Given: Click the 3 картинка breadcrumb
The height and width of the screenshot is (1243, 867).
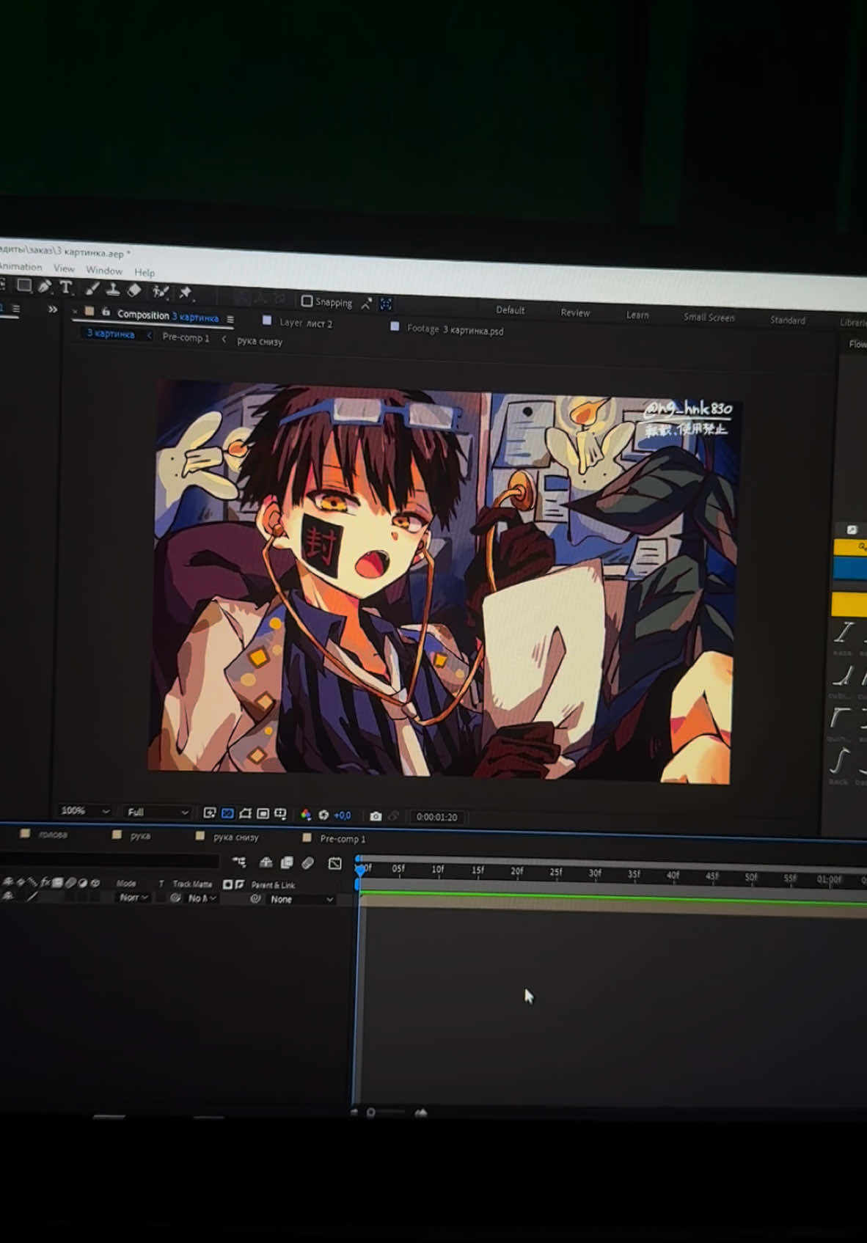Looking at the screenshot, I should coord(111,334).
